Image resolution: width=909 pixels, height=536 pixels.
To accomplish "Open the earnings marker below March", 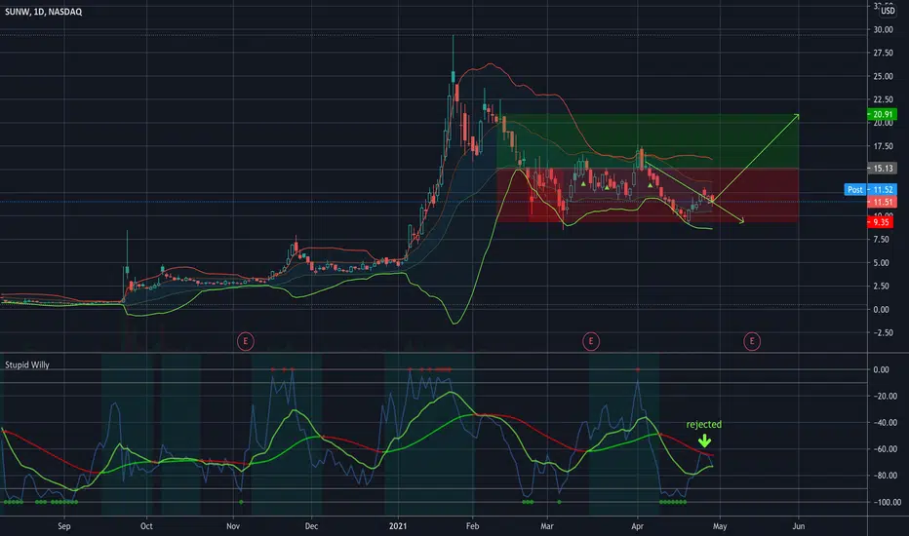I will (591, 341).
